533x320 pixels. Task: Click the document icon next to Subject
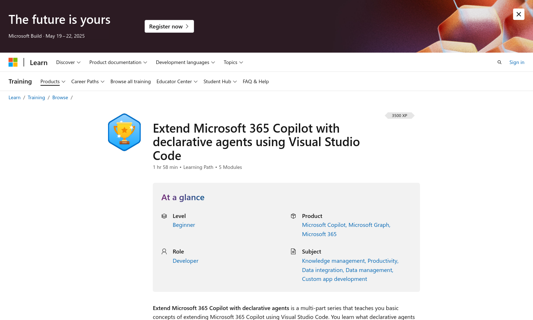293,251
